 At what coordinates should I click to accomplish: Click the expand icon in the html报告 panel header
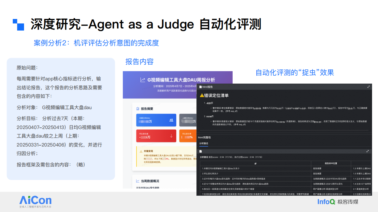[x=369, y=87]
